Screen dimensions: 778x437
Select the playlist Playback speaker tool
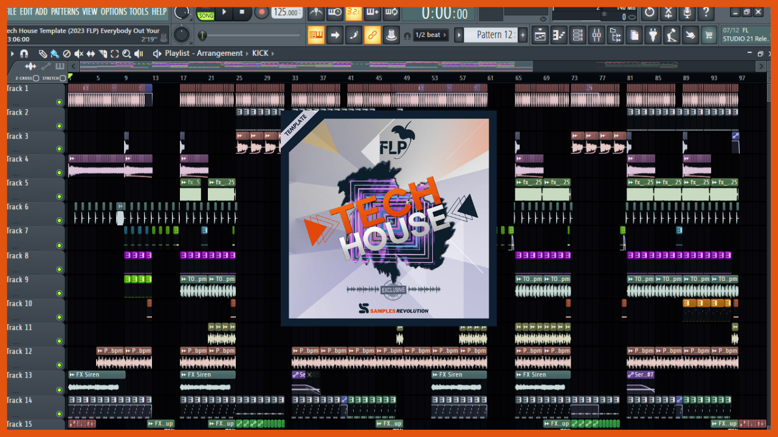pyautogui.click(x=139, y=53)
